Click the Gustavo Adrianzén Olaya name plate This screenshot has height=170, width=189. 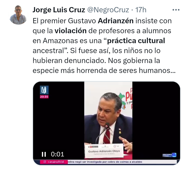click(104, 150)
